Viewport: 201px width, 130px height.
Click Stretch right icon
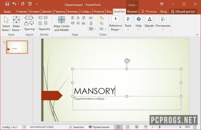point(46,17)
